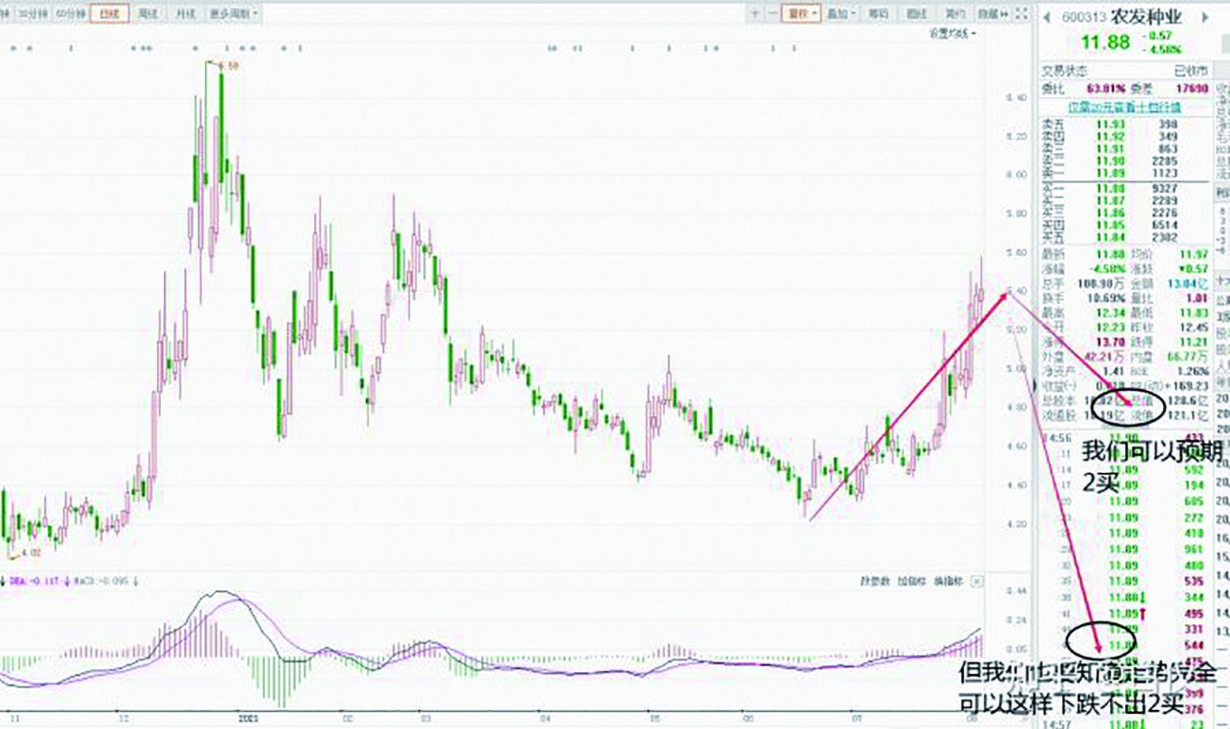Open the 复权 adjustment dropdown

click(x=802, y=13)
